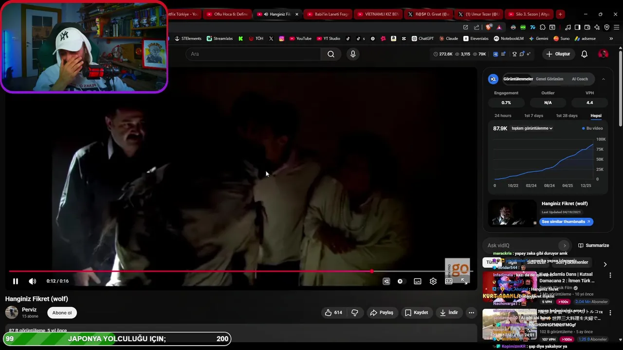Screen dimensions: 623x350
Task: Advance the filter chips with right arrow
Action: (605, 264)
